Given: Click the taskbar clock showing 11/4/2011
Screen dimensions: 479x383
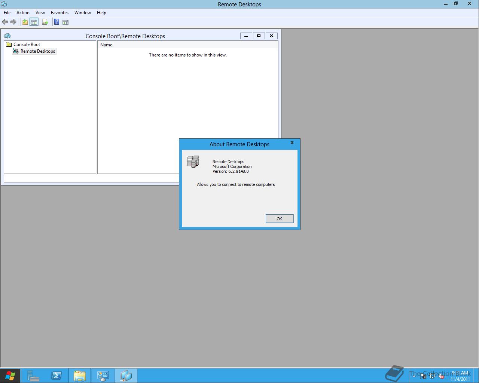Looking at the screenshot, I should (x=460, y=376).
